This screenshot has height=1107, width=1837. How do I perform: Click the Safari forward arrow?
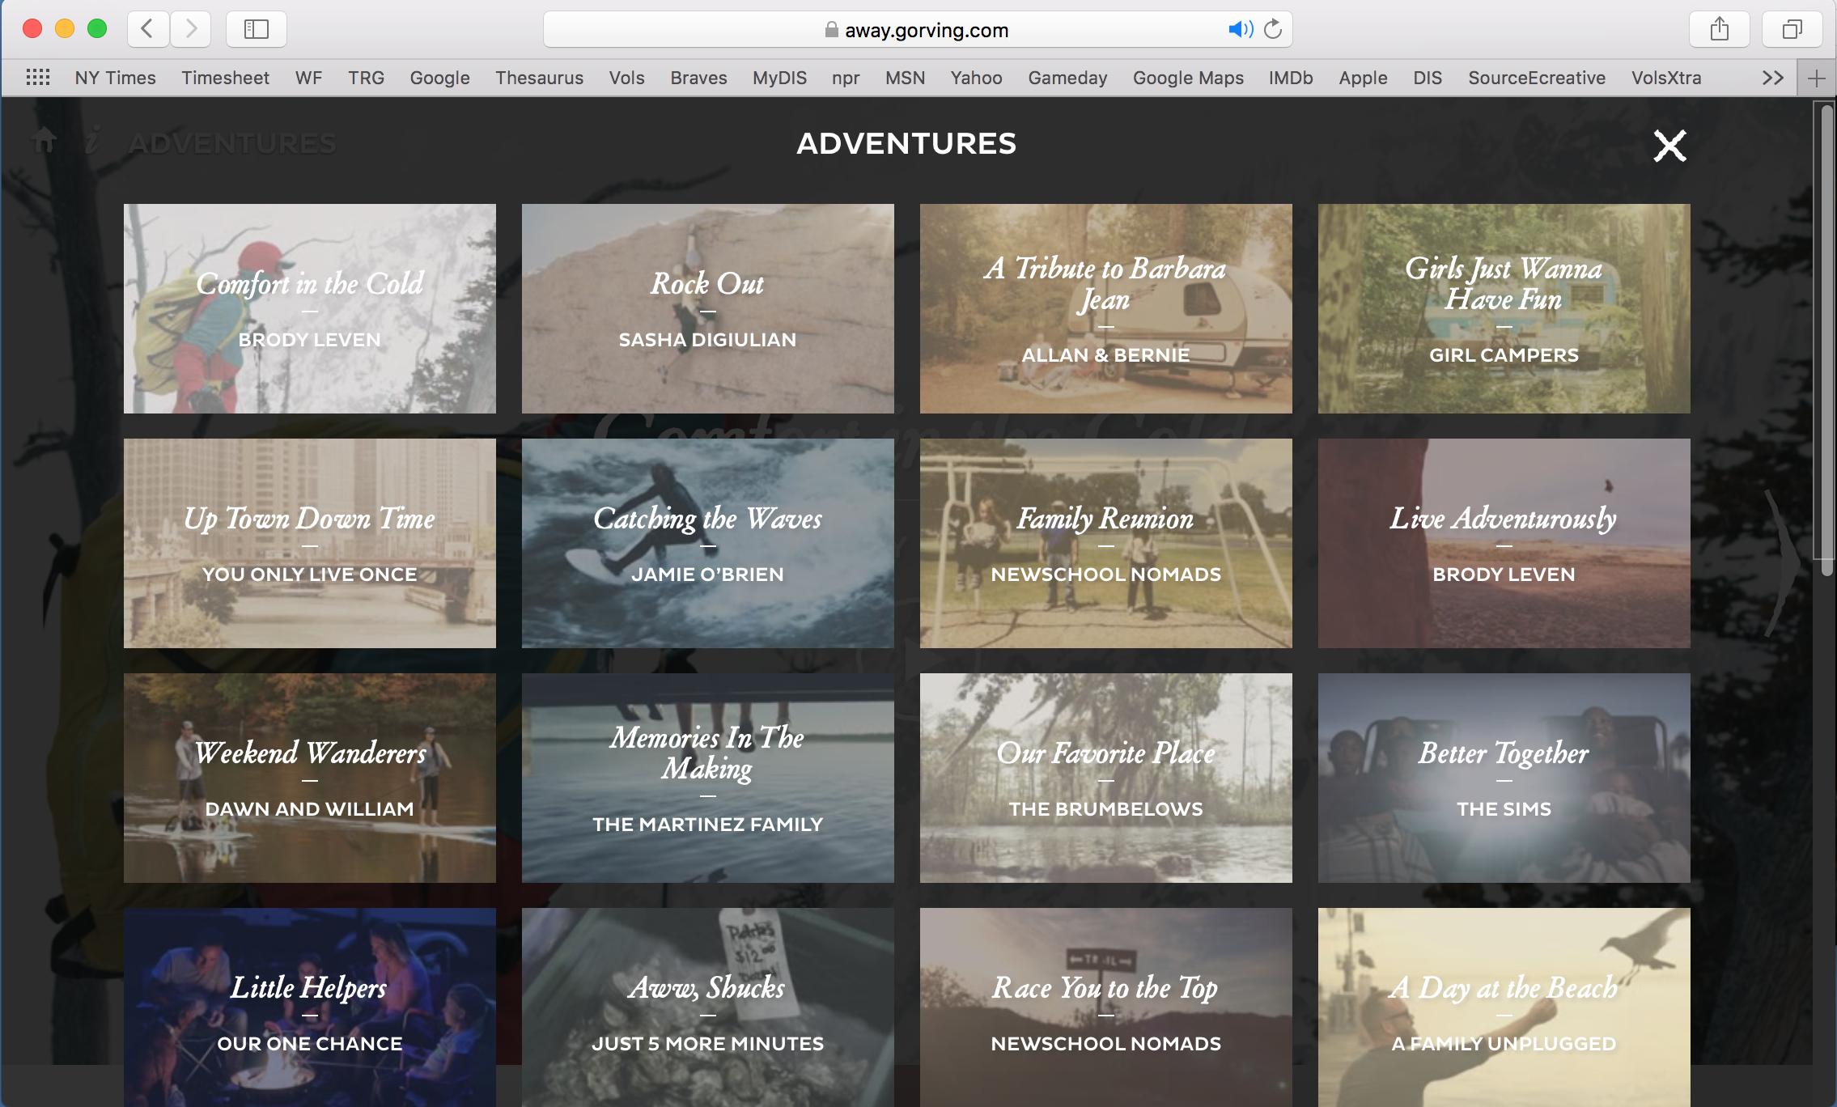(x=191, y=30)
